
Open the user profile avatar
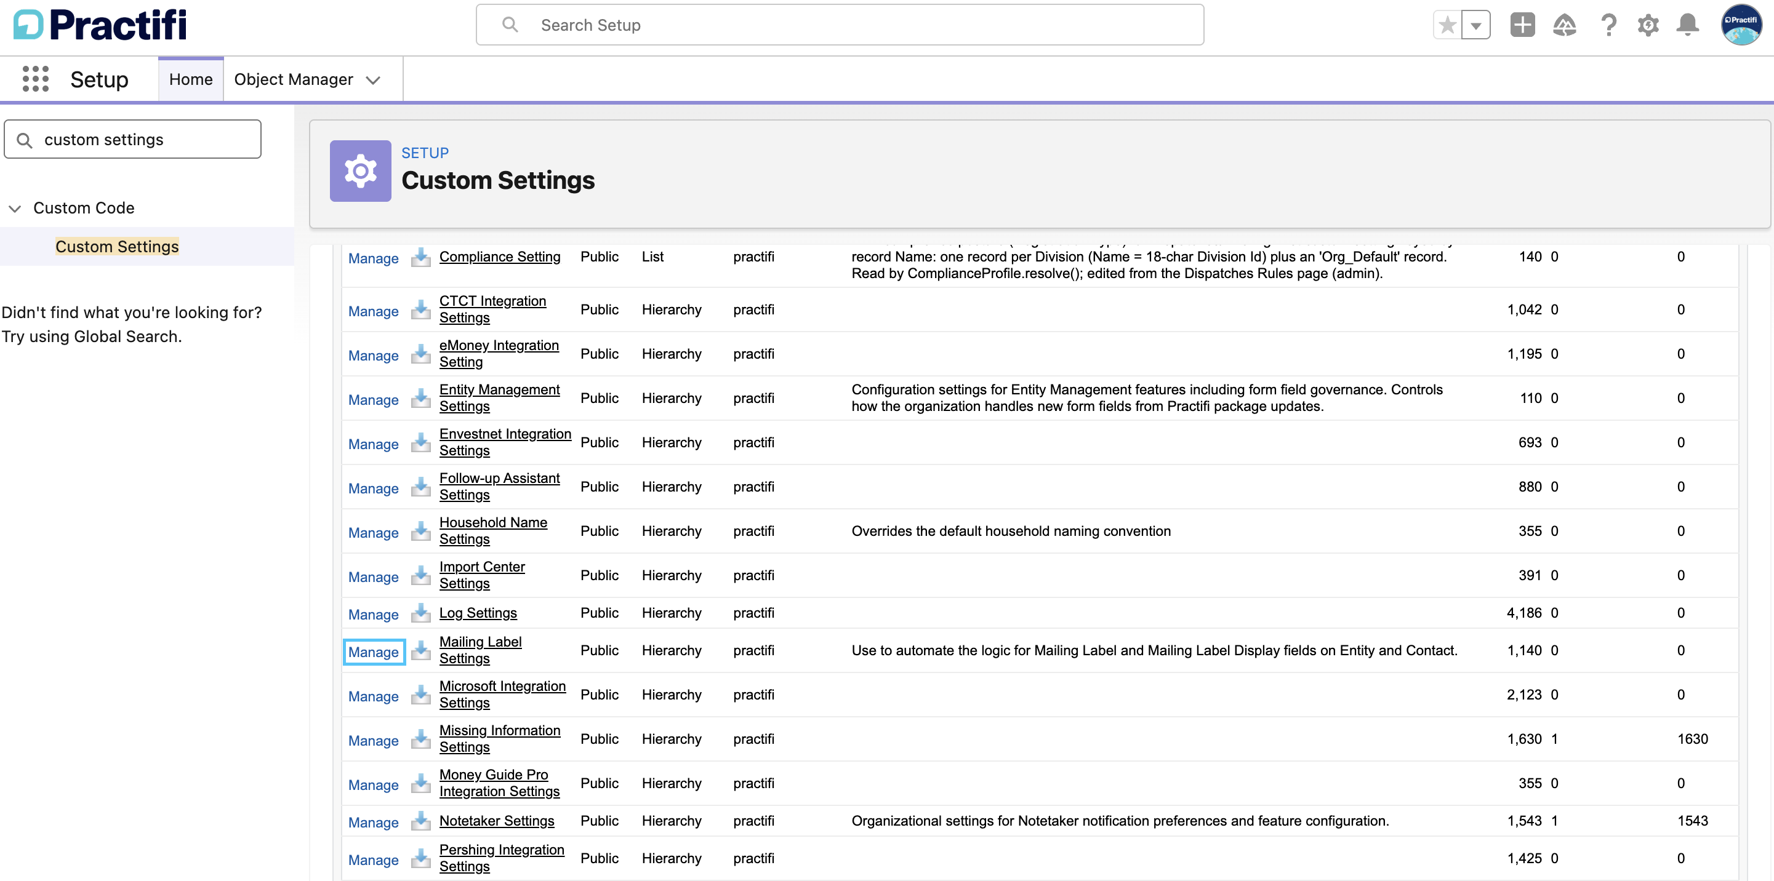[x=1740, y=25]
